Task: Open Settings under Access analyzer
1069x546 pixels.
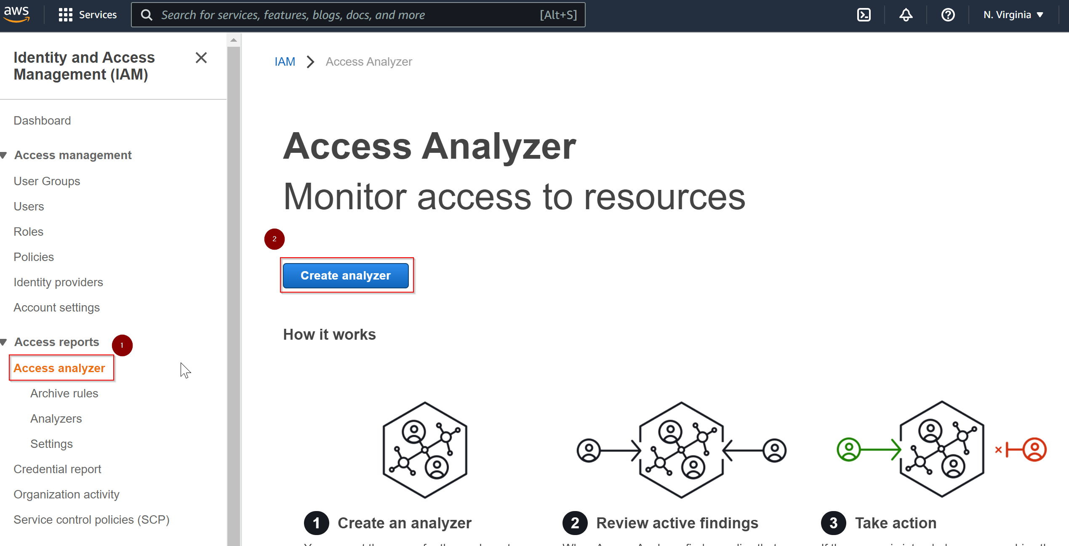Action: (x=51, y=444)
